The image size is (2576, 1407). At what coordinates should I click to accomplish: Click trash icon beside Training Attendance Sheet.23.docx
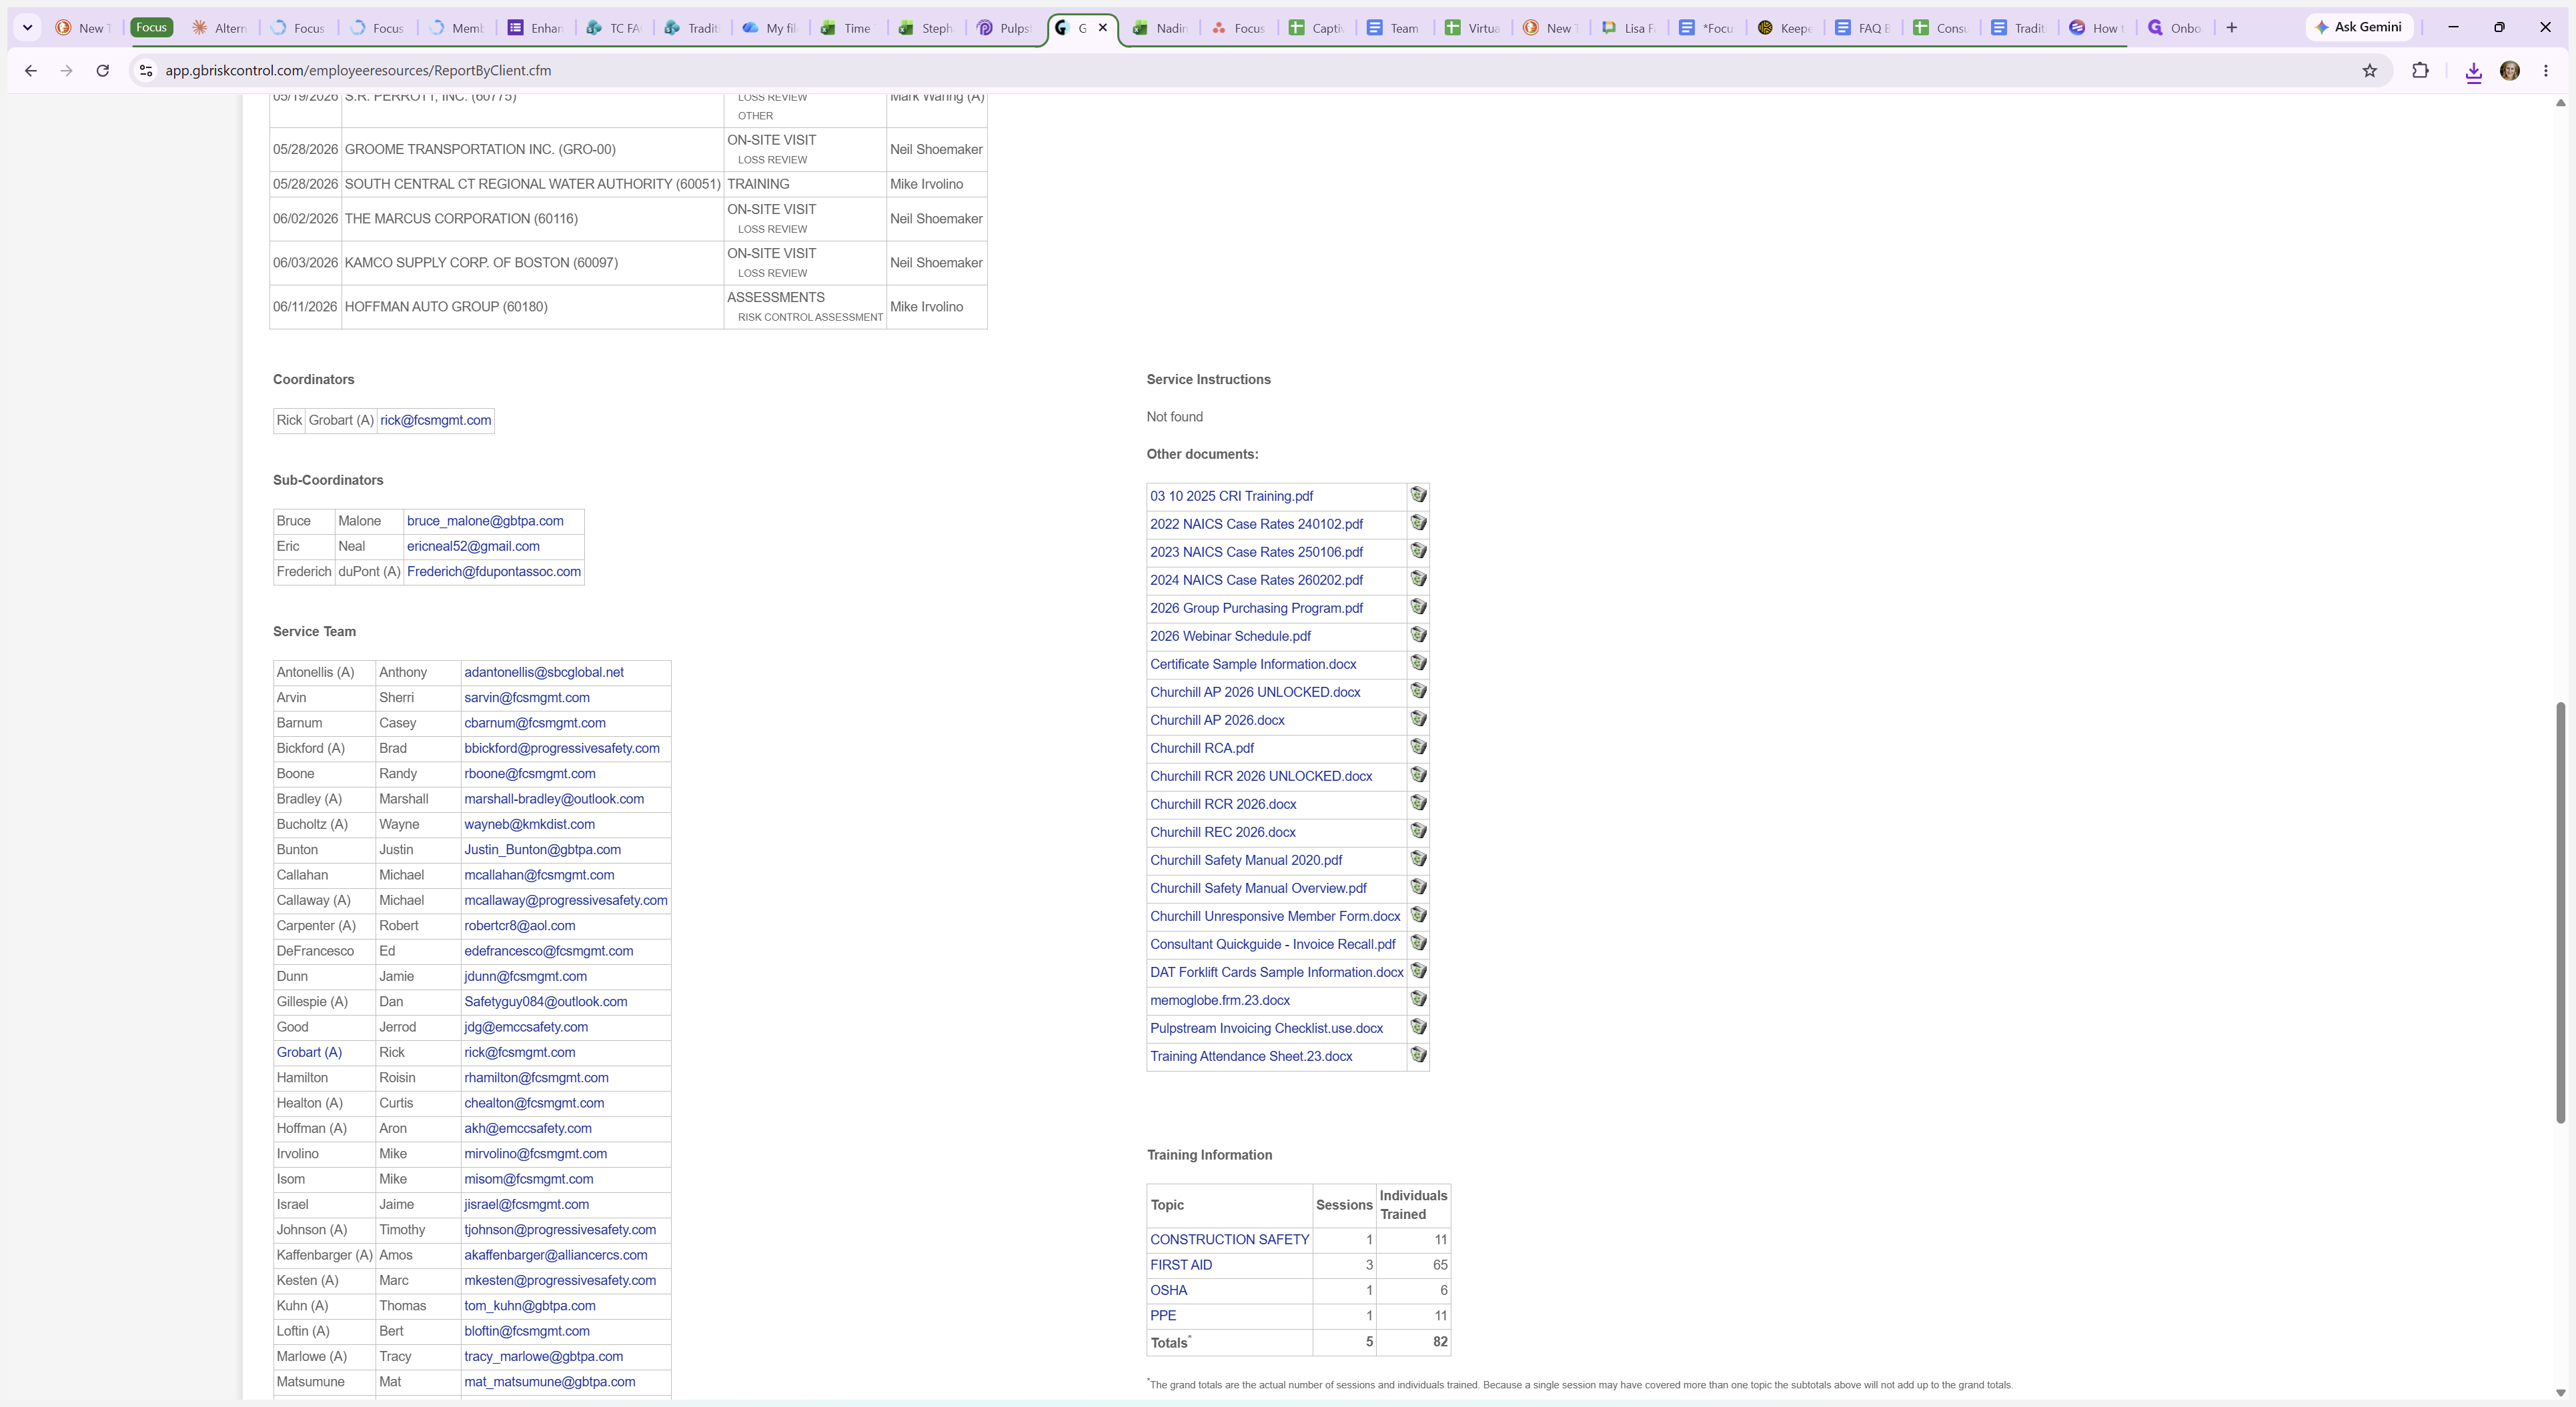pyautogui.click(x=1418, y=1055)
